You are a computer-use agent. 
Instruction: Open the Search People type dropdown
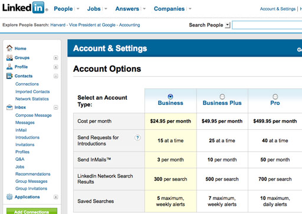point(228,25)
